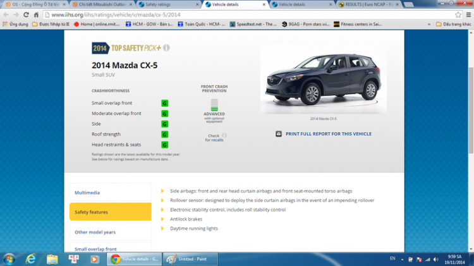This screenshot has width=474, height=266.
Task: Open a new tab
Action: point(409,4)
